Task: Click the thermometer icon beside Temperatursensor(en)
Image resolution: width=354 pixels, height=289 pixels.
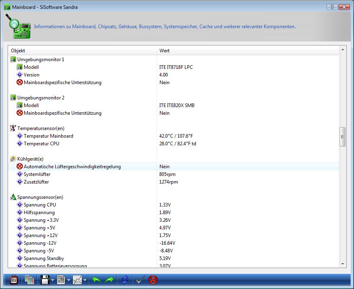Action: (x=13, y=128)
